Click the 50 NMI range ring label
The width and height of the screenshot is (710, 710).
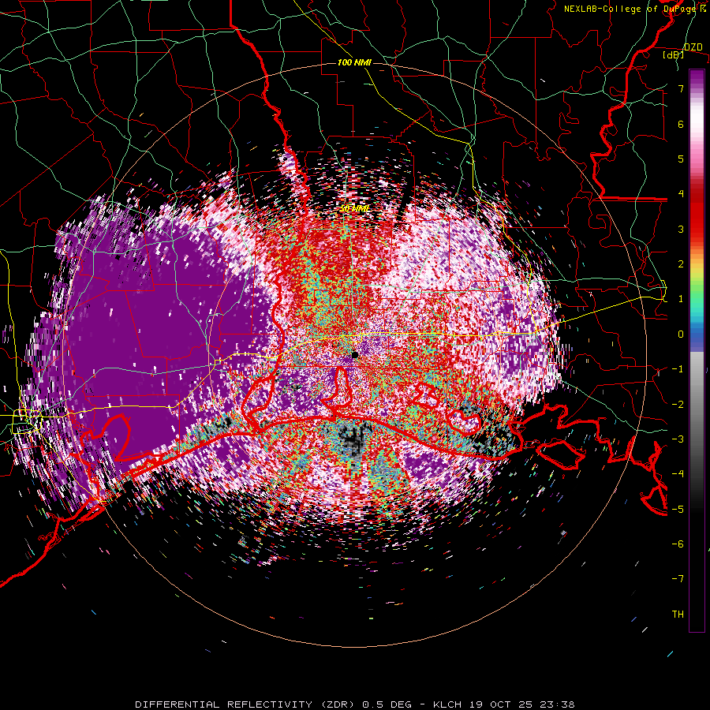coord(354,209)
